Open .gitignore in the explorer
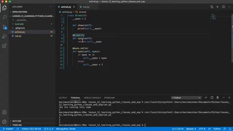The image size is (233, 131). point(32,28)
